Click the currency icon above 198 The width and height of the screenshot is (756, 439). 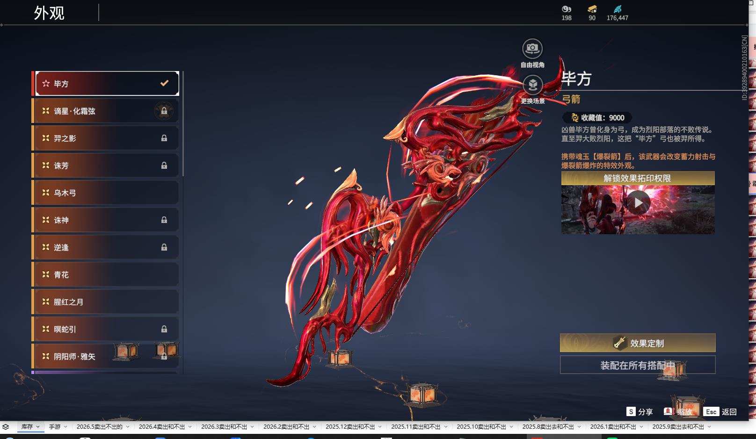click(567, 9)
